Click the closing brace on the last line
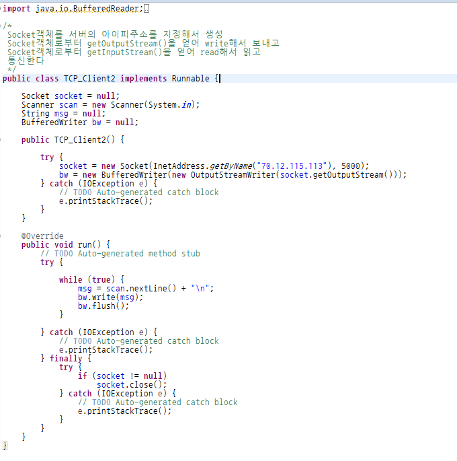The height and width of the screenshot is (461, 457). click(x=5, y=446)
